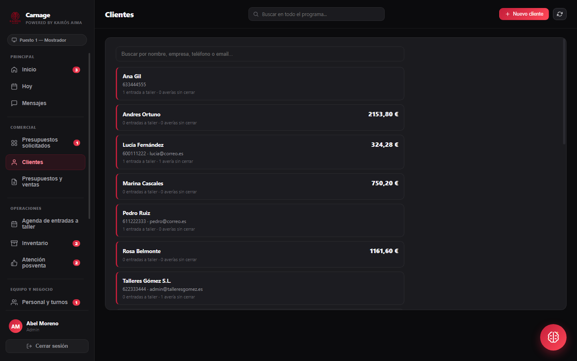The image size is (577, 361).
Task: Open Mensajes chat icon
Action: (x=14, y=103)
